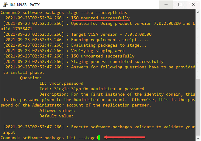Click the green terminal cursor block
Viewport: 201px width, 141px height.
[99, 138]
